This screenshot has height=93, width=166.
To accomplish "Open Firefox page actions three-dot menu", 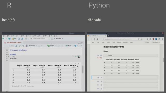I will pyautogui.click(x=136, y=39).
